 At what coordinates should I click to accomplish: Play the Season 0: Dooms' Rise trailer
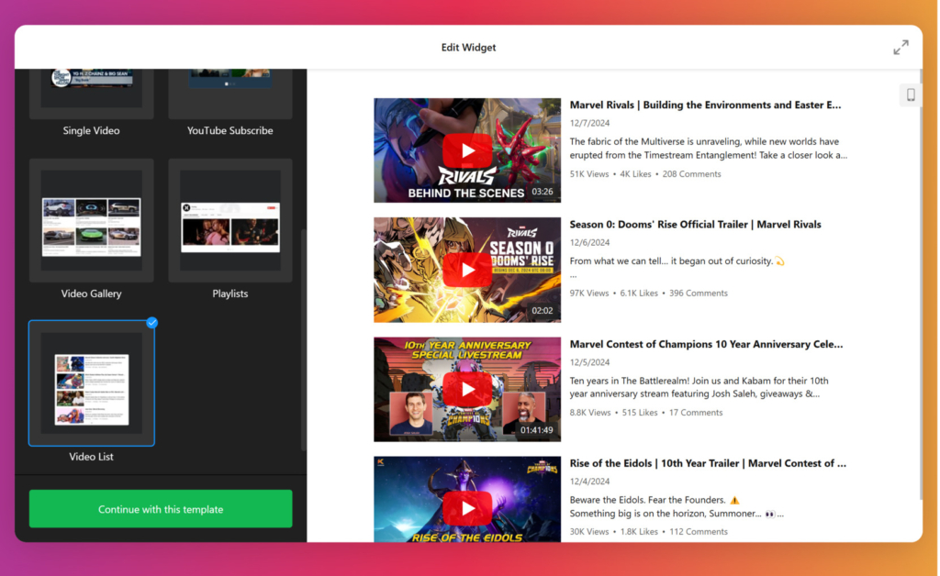click(x=466, y=269)
